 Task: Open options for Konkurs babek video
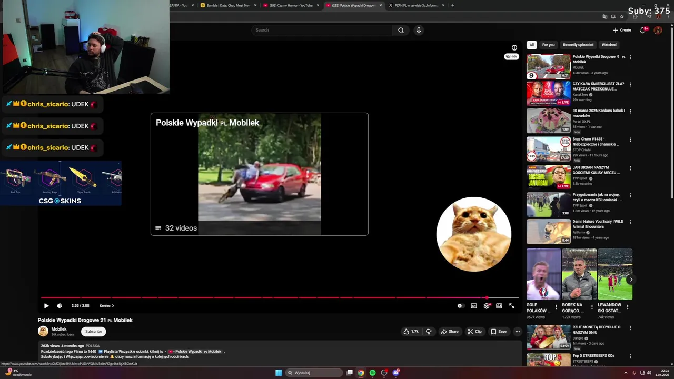point(630,111)
